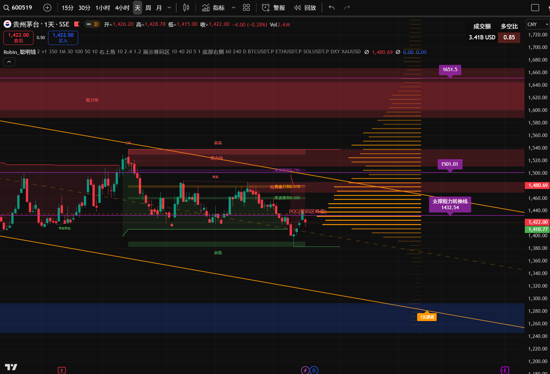This screenshot has width=550, height=374.
Task: Open the 指标 indicators panel
Action: click(214, 8)
